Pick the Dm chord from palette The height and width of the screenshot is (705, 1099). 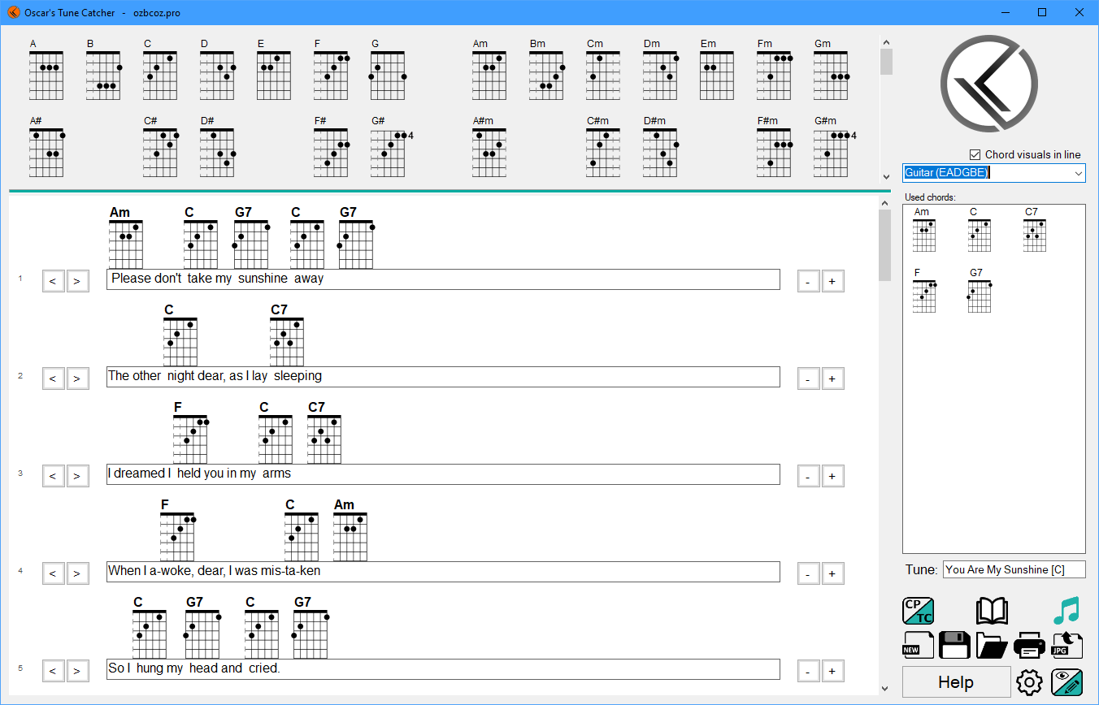[x=661, y=68]
